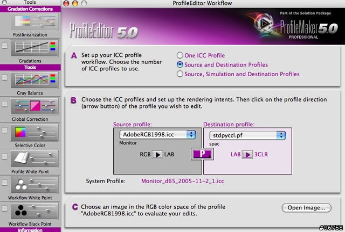Click the purple Tools section header
This screenshot has height=232, width=345.
[x=30, y=67]
